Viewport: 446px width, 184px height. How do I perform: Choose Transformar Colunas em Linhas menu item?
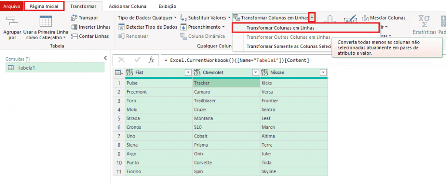click(306, 28)
